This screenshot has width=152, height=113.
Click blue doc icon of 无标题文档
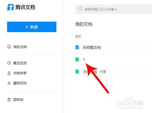[77, 47]
